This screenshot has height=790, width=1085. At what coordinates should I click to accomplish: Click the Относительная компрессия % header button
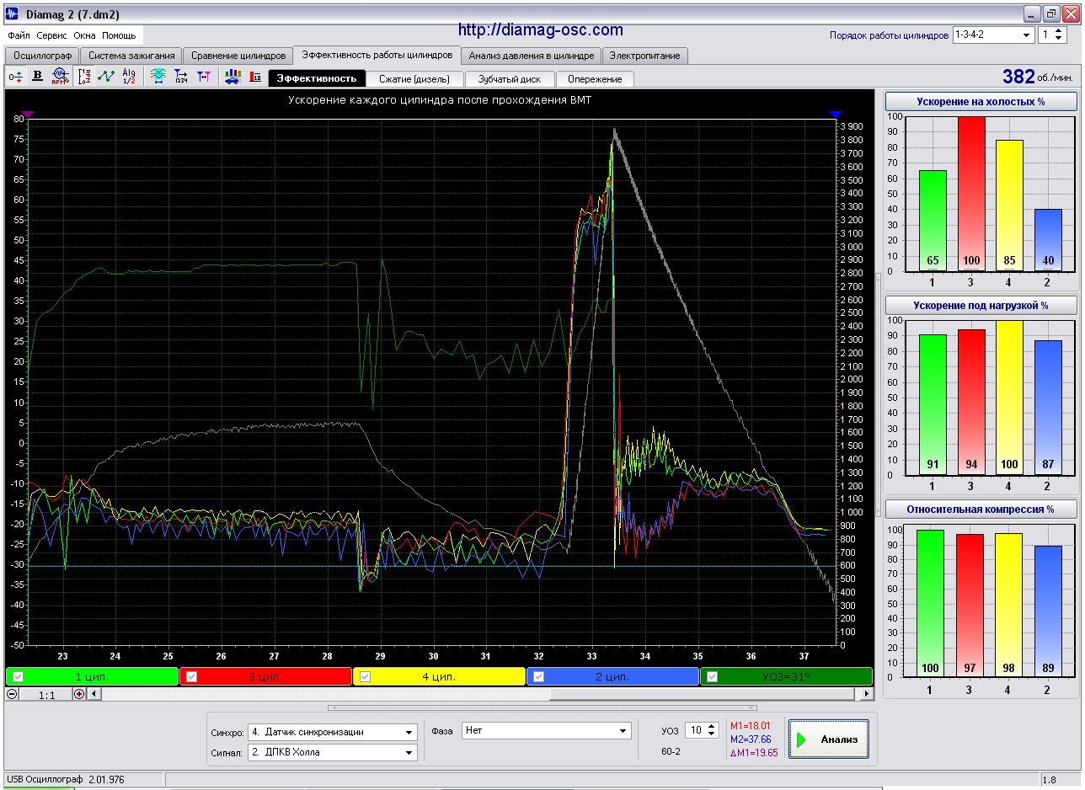pos(981,509)
